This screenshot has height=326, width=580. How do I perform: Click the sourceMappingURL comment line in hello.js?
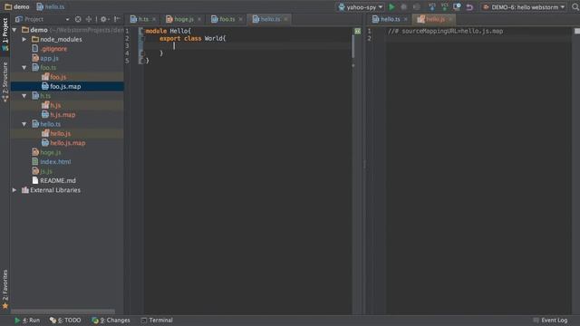(445, 32)
